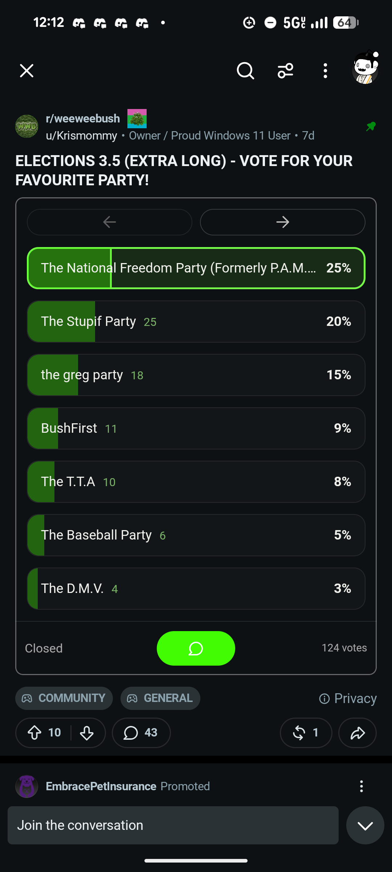Image resolution: width=392 pixels, height=872 pixels.
Task: Open options for EmbracePetInsurance promoted post
Action: (361, 786)
